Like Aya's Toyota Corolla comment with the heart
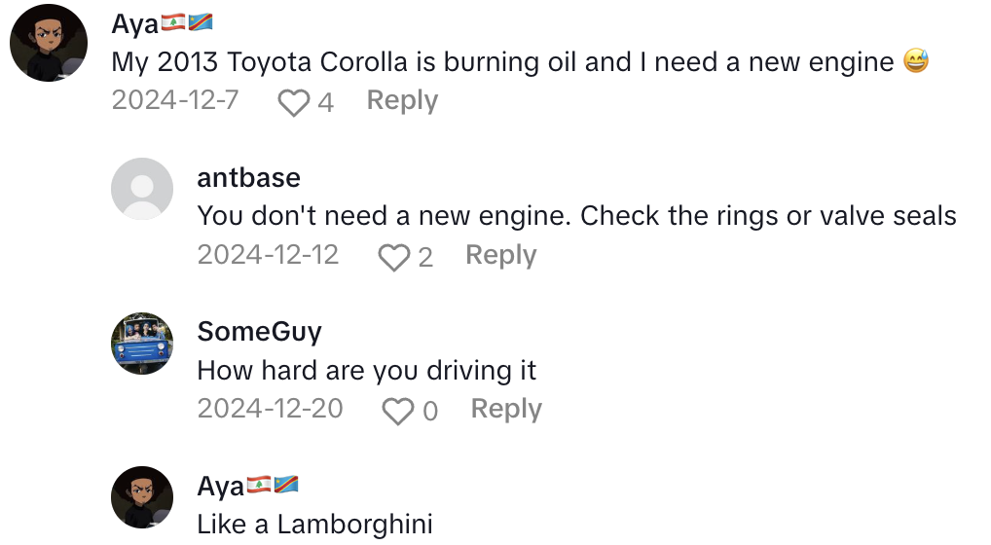 pos(294,102)
